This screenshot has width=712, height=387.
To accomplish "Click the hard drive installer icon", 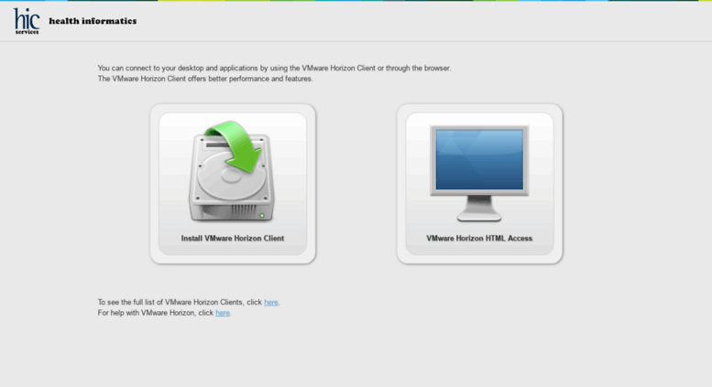I will coord(232,172).
